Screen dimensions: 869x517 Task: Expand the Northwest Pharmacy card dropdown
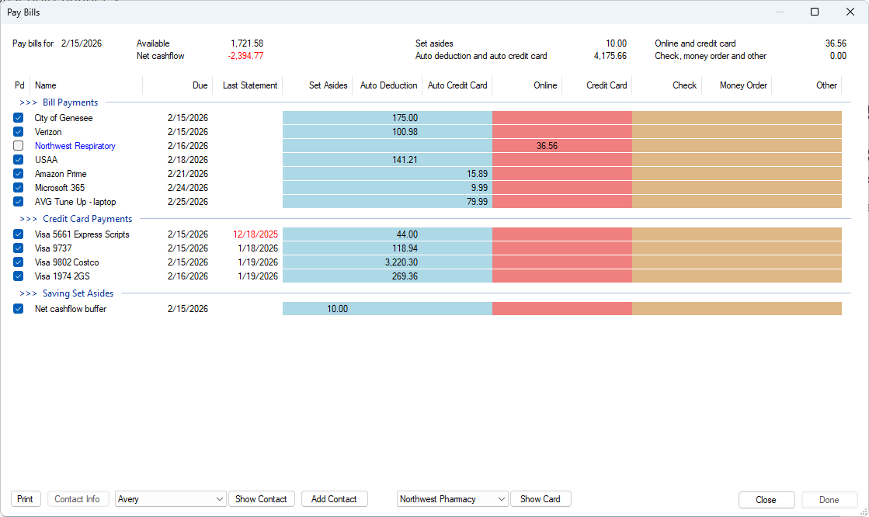[501, 499]
